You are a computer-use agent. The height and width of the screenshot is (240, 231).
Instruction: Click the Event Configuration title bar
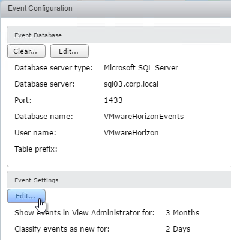coord(116,8)
